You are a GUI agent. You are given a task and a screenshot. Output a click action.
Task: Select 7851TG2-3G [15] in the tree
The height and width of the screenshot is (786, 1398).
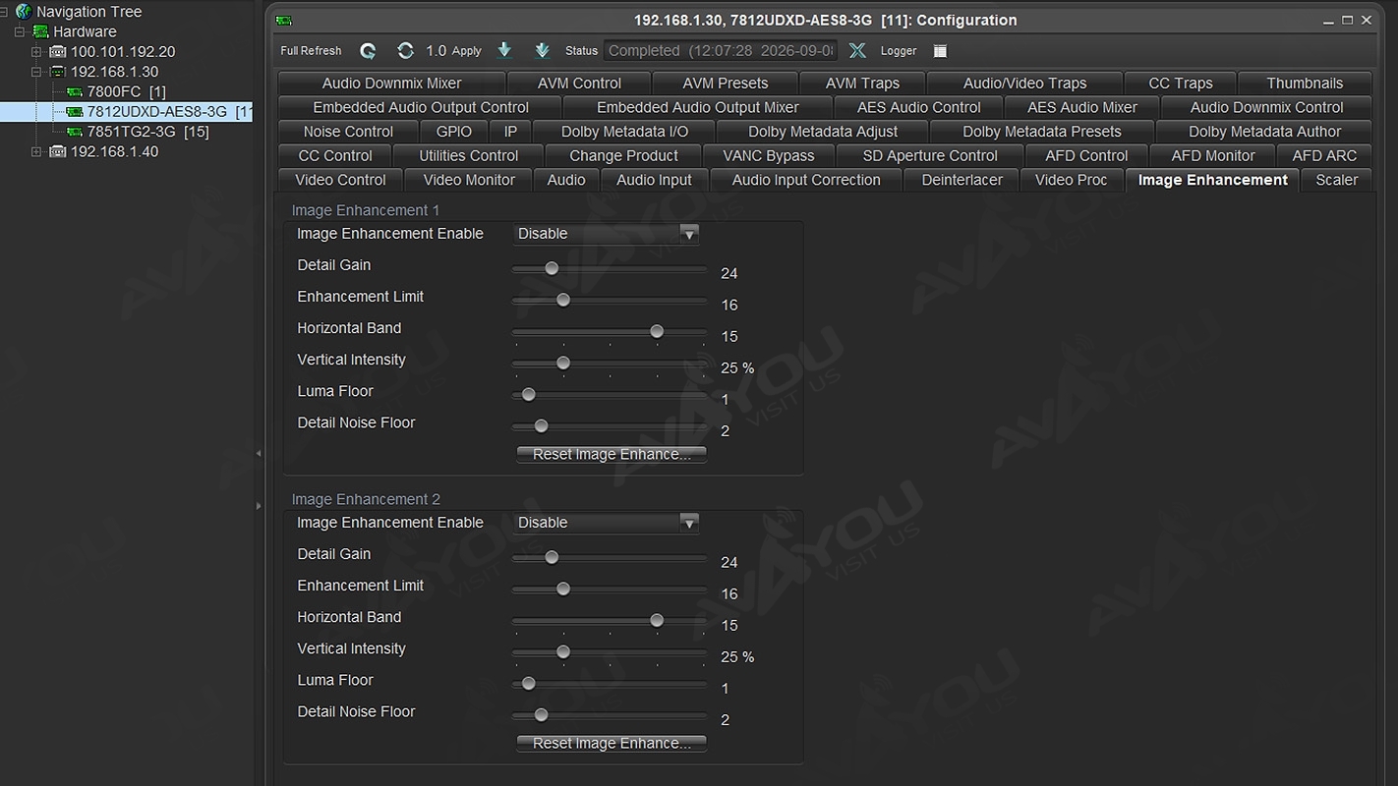pyautogui.click(x=147, y=132)
